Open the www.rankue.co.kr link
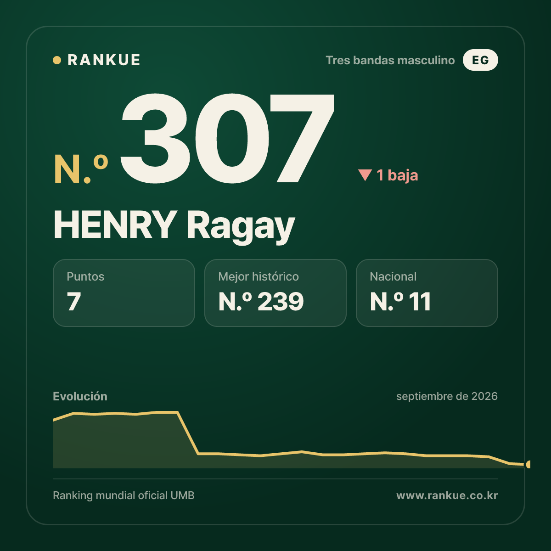 447,495
